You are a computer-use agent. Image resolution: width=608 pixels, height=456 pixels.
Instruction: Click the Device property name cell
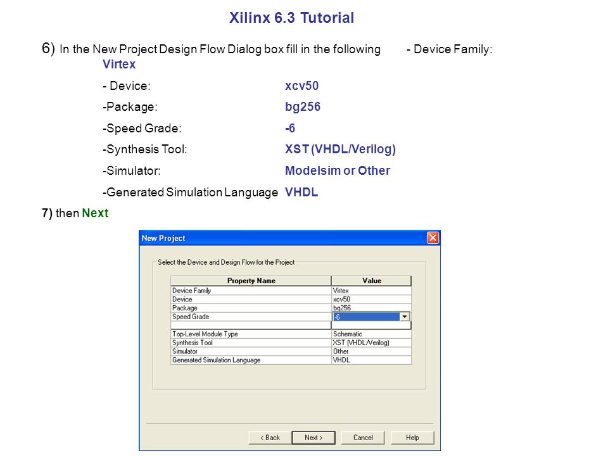pos(251,299)
